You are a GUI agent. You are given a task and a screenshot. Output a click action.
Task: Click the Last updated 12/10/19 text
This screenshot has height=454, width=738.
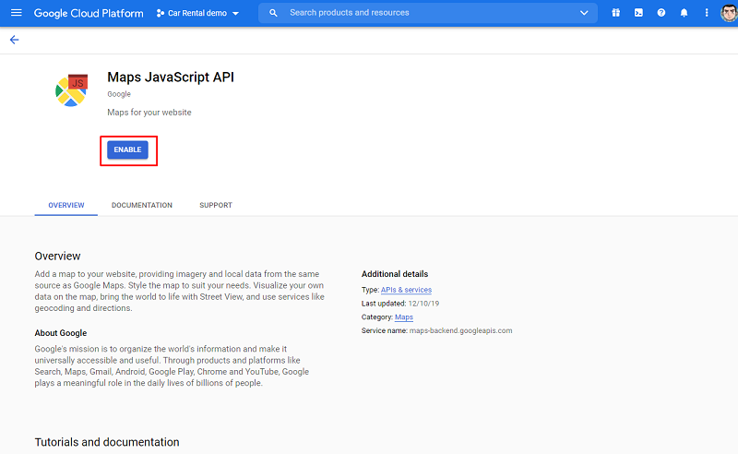click(x=400, y=304)
